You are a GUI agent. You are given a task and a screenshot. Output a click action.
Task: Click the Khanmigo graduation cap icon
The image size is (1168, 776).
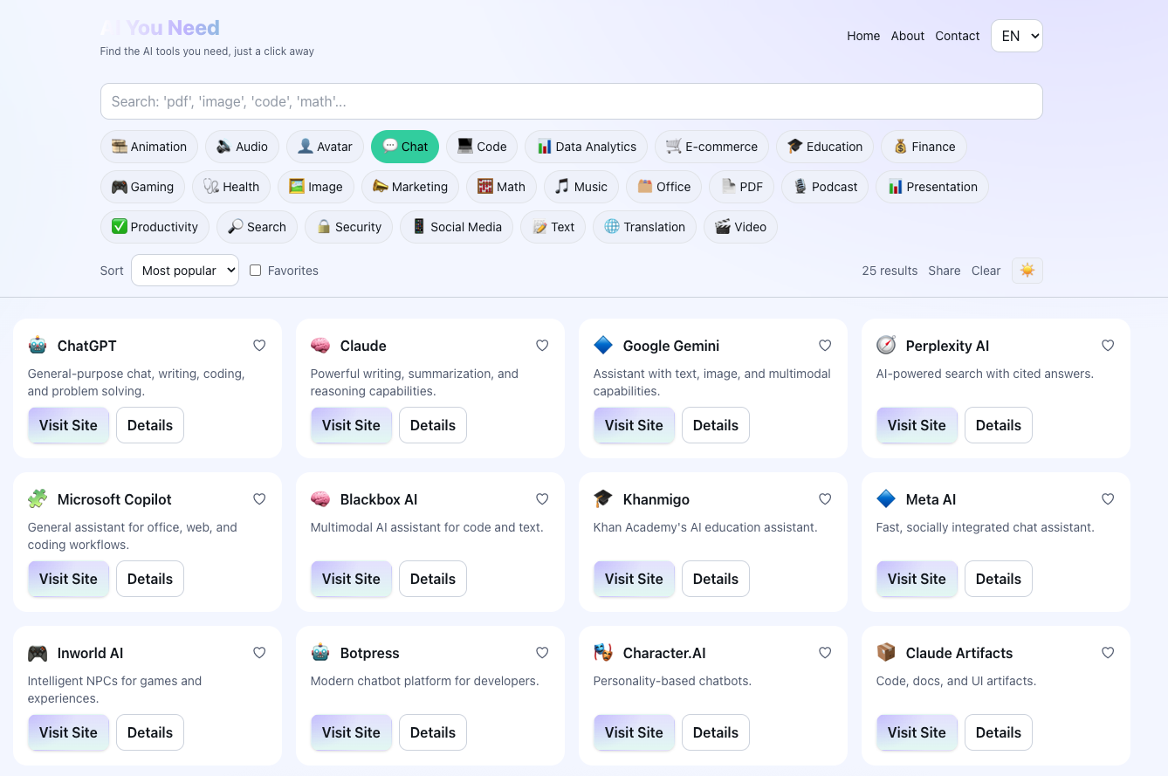coord(603,499)
